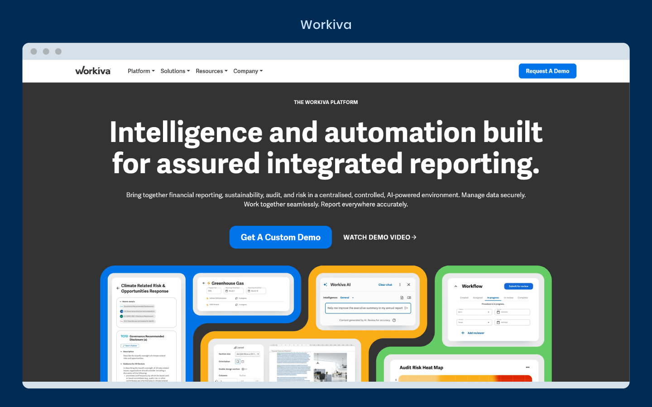Click 'Procedure is in progress.' text
The image size is (652, 407).
(493, 304)
